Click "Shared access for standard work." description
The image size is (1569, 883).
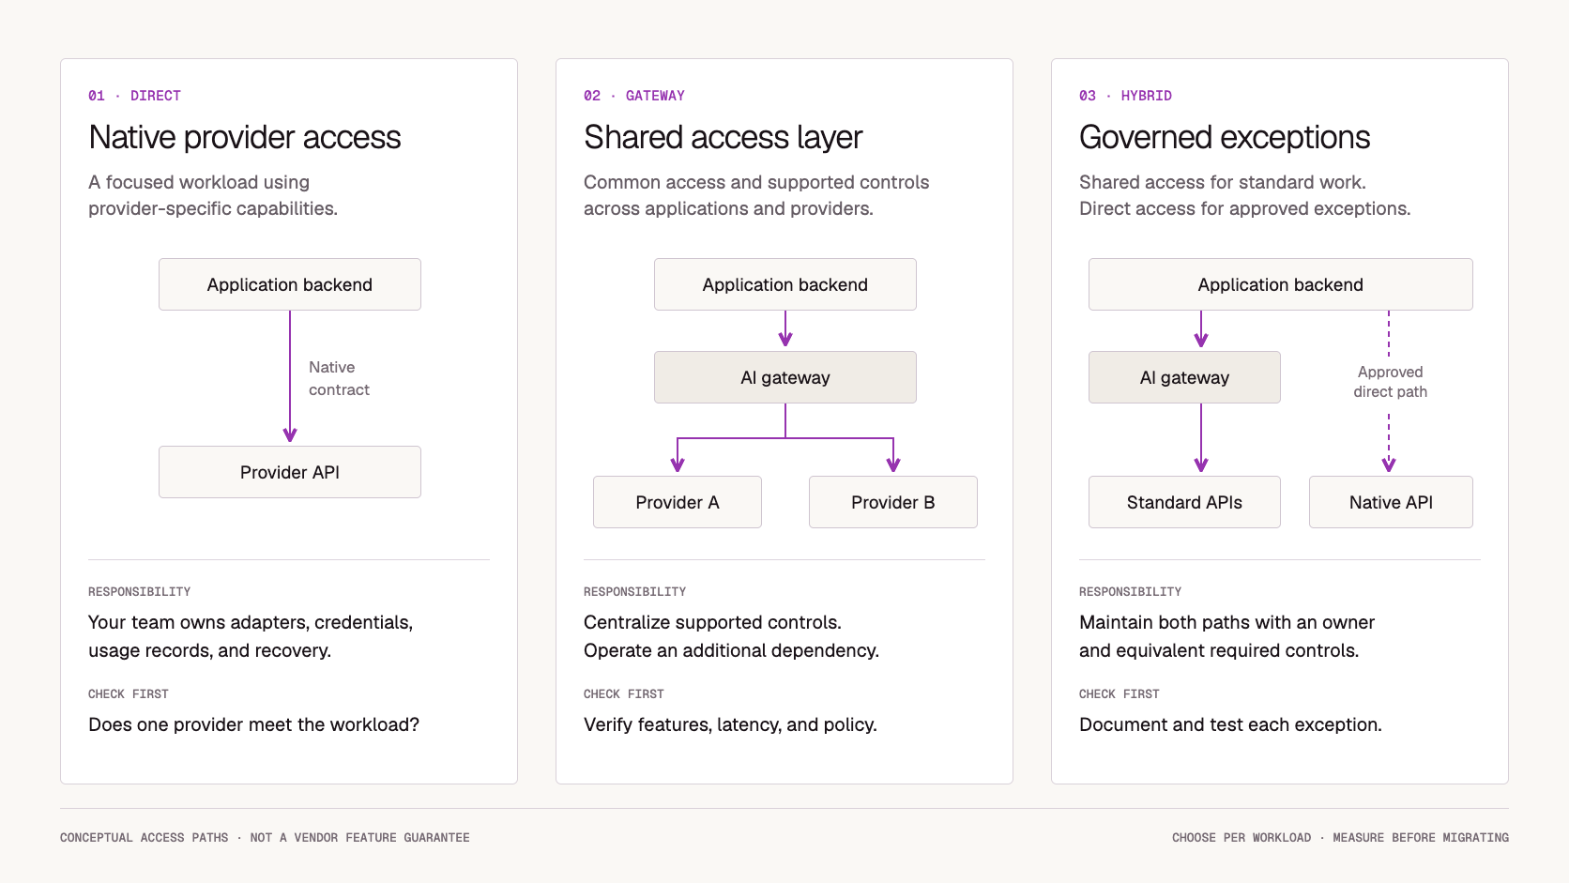1223,182
